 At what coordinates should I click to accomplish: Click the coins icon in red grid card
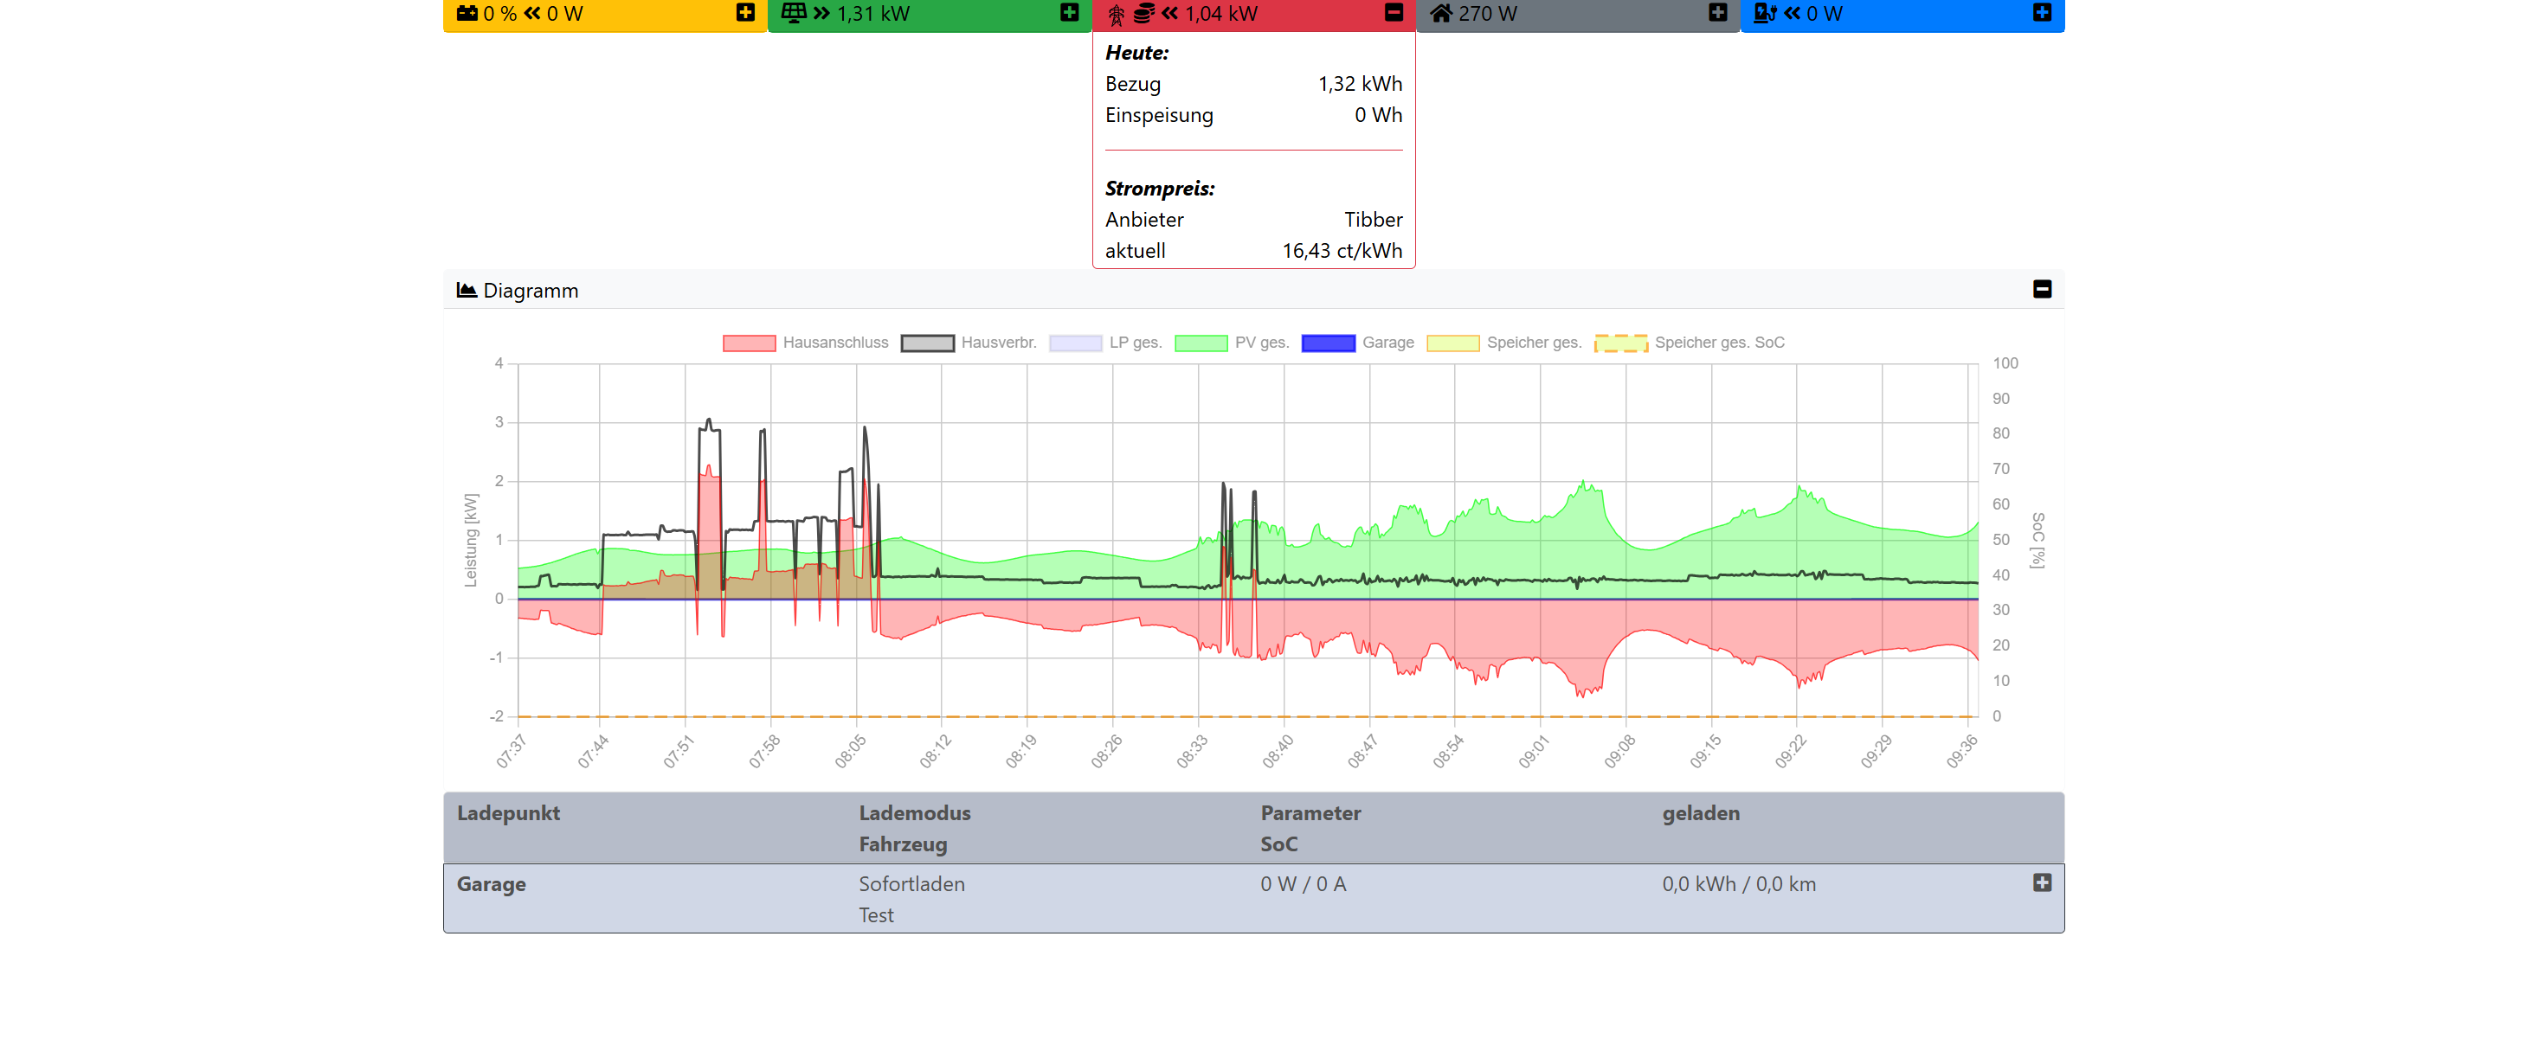pyautogui.click(x=1143, y=14)
